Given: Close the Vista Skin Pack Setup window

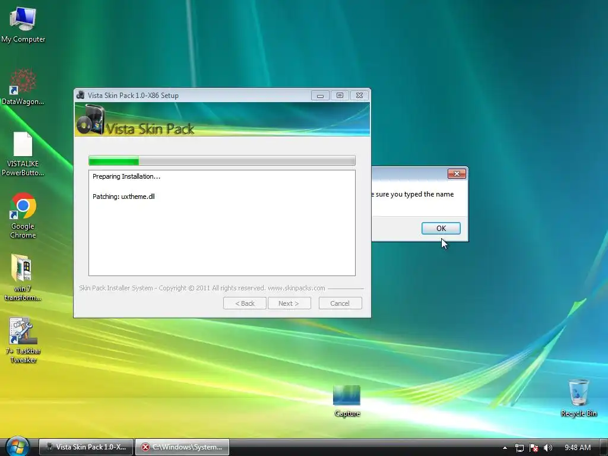Looking at the screenshot, I should 359,96.
